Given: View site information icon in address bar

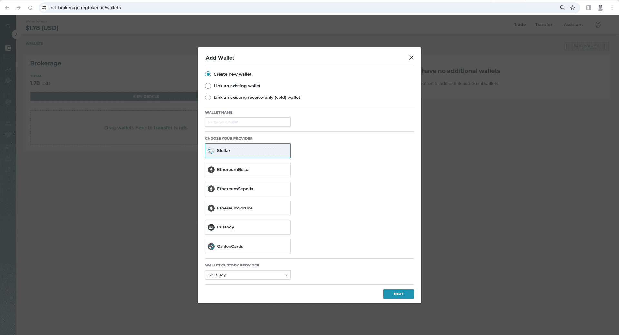Looking at the screenshot, I should pos(44,8).
